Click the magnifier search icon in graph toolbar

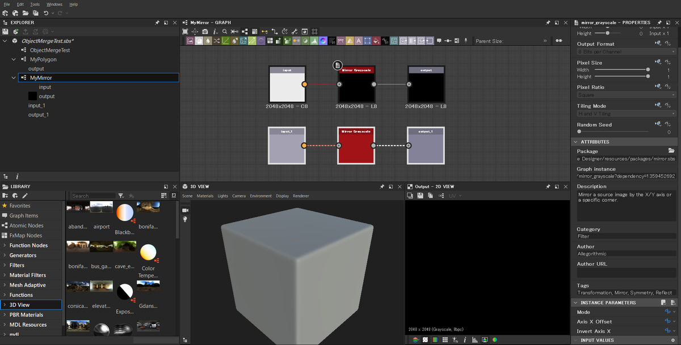(225, 32)
